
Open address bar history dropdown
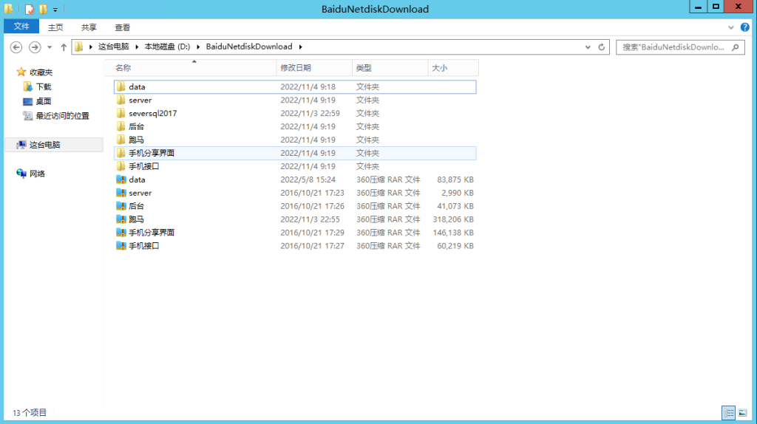click(x=588, y=47)
